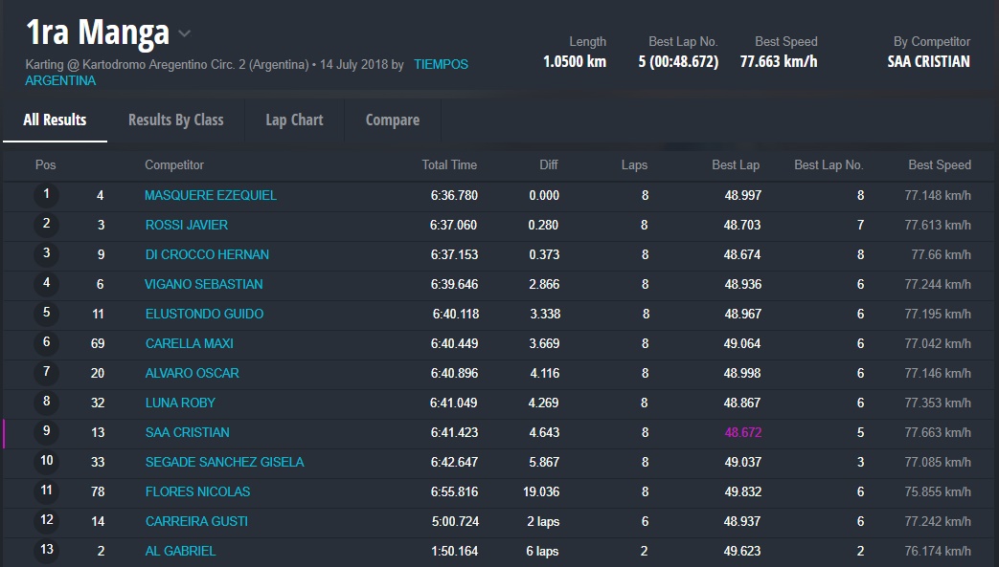Open AL GABRIEL competitor entry
The image size is (999, 567).
(181, 551)
